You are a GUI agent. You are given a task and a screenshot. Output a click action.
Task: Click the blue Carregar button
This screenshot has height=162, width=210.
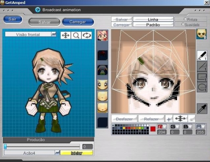tap(78, 22)
